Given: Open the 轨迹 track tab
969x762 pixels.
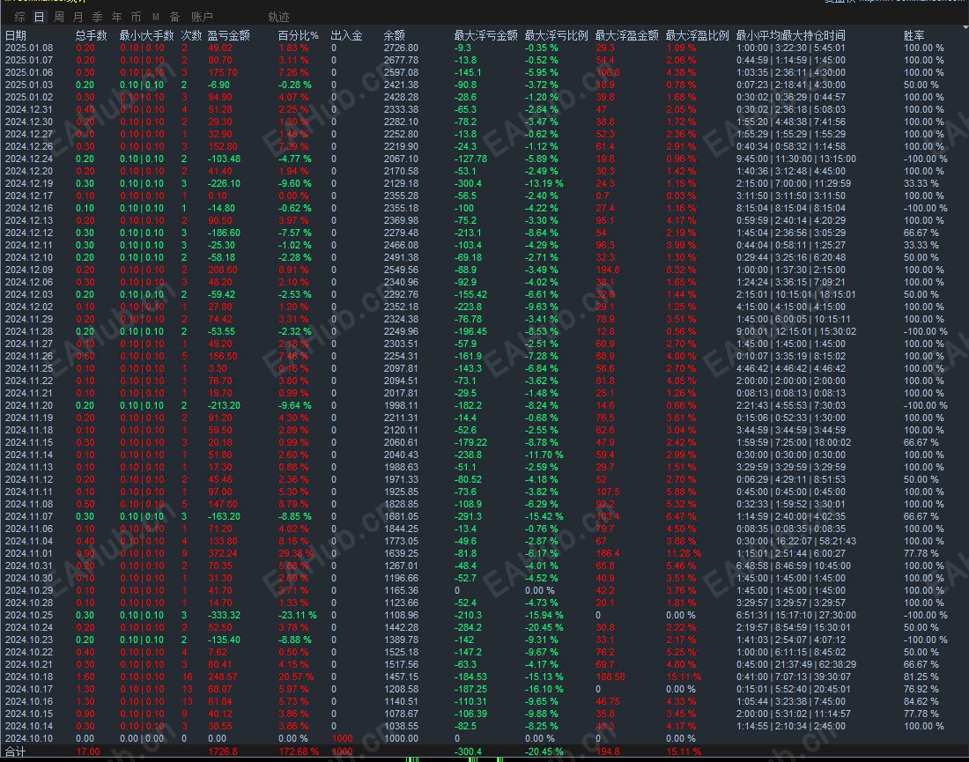Looking at the screenshot, I should tap(278, 17).
